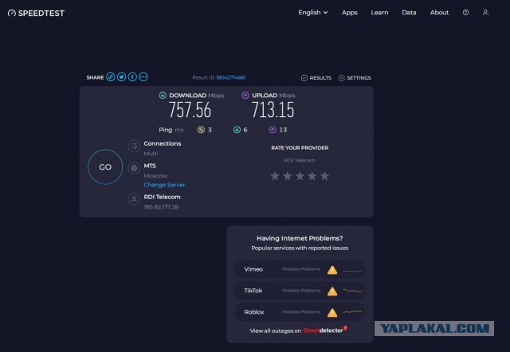Click the Connections mode icon
510x352 pixels.
(x=134, y=147)
